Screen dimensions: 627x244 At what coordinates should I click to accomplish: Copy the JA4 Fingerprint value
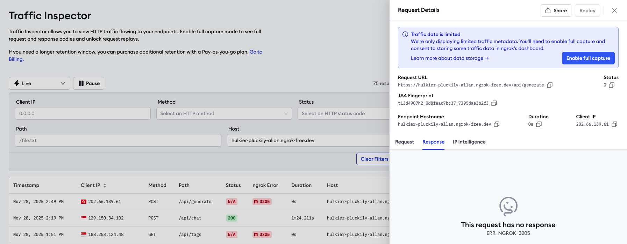point(494,103)
